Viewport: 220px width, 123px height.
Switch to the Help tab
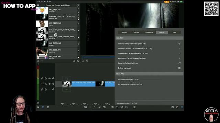coord(174,32)
